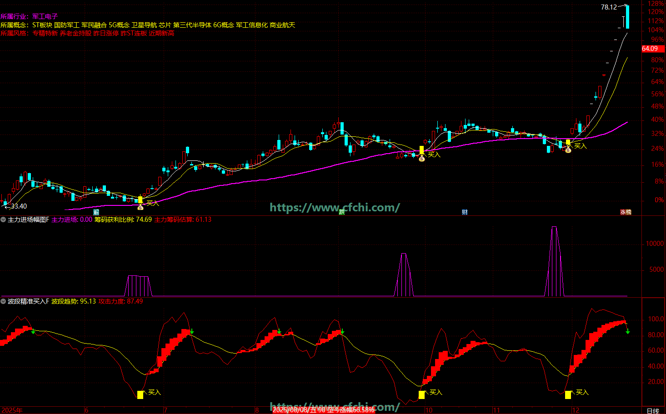
Task: Click the month 7 label on time axis
Action: (x=165, y=410)
